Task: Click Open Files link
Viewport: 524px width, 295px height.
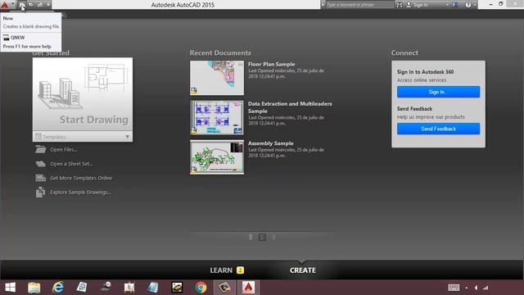Action: point(64,149)
